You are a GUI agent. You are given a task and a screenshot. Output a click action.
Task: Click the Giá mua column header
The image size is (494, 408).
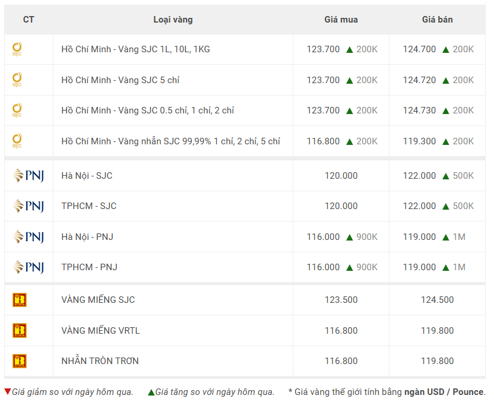341,20
